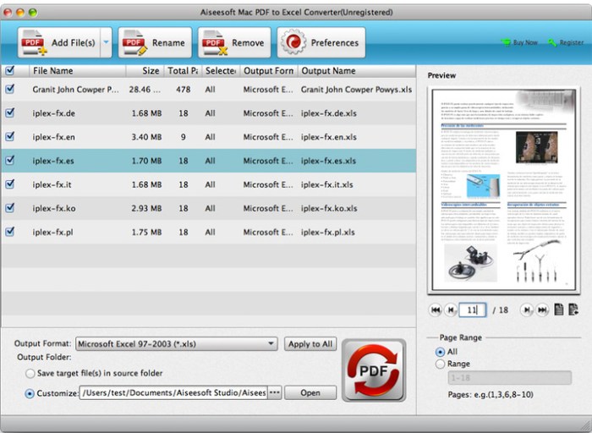Click the Buy Now link

click(x=519, y=42)
